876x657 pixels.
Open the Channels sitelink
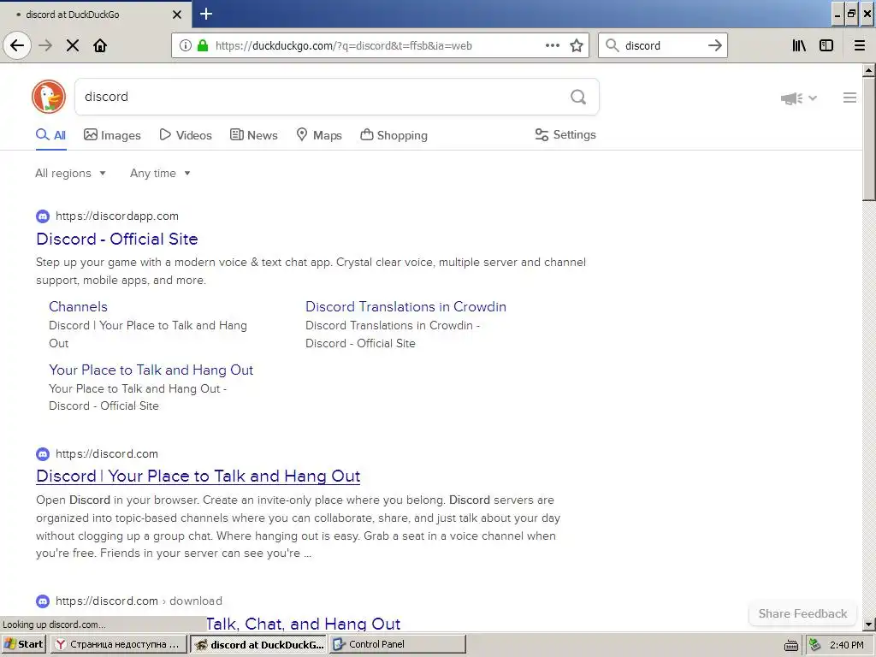pos(78,307)
